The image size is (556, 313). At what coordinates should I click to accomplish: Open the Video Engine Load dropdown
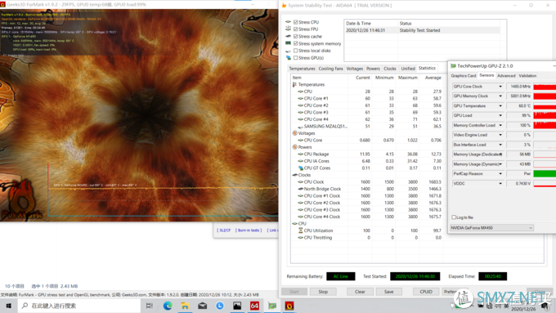(500, 135)
